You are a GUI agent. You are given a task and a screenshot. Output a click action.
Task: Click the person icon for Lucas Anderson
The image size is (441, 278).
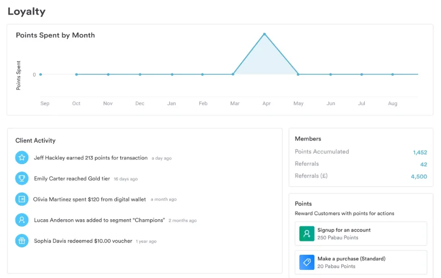click(21, 220)
